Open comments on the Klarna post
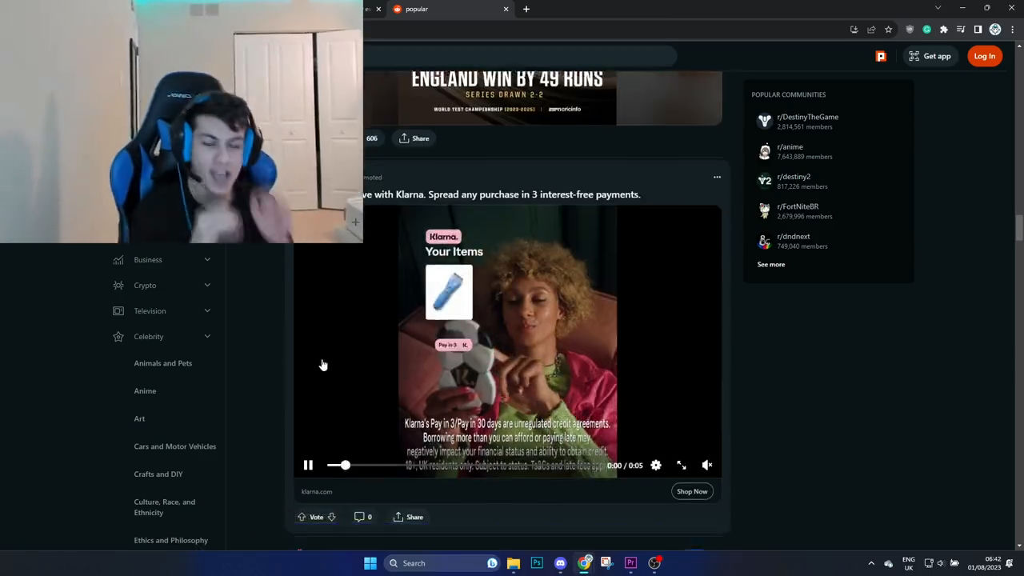Screen dimensions: 1024x576 363,517
